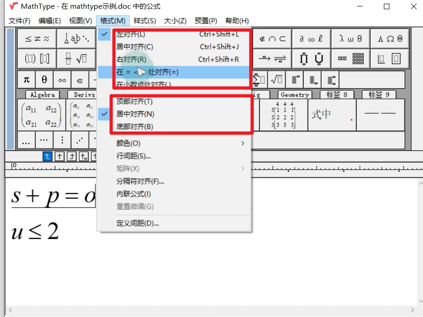Open the fraction and radical templates palette
Screen dimensions: 423x317
[x=76, y=58]
